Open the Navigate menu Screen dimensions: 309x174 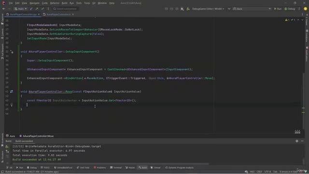coord(34,3)
